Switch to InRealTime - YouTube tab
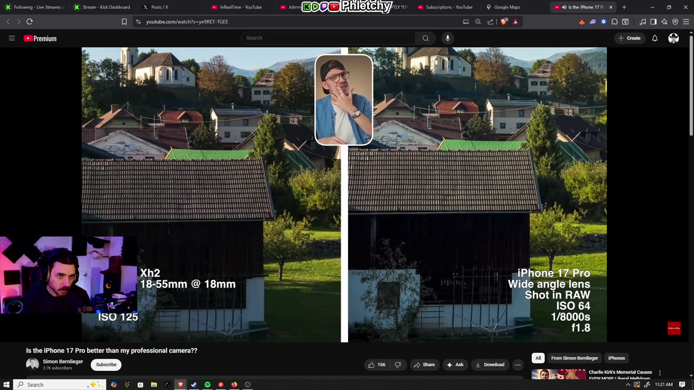The image size is (694, 390). coord(240,7)
